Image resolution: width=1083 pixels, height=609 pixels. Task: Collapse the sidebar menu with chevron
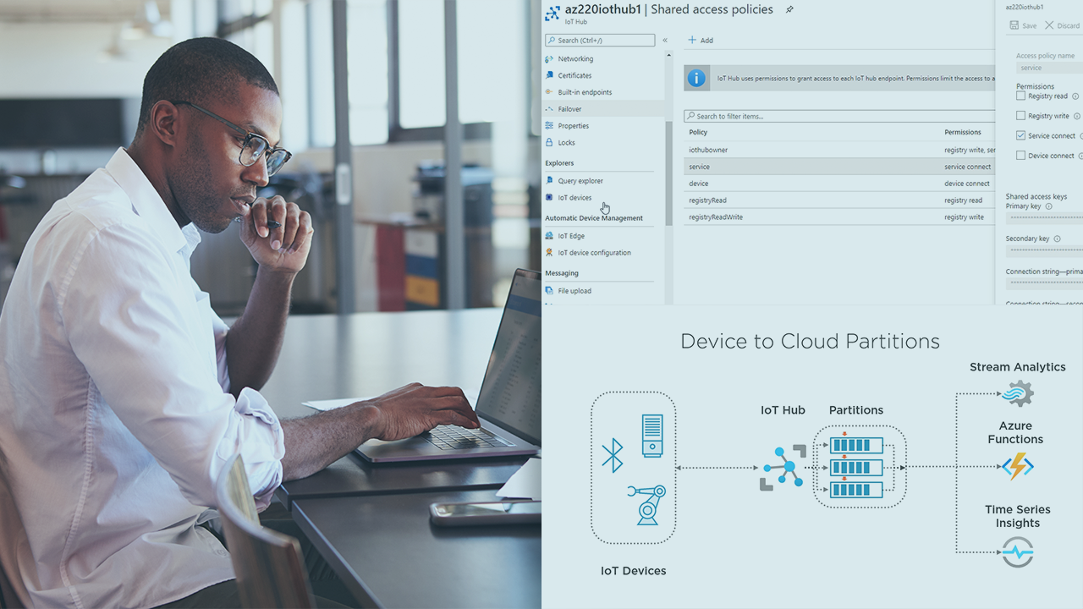[x=665, y=41]
